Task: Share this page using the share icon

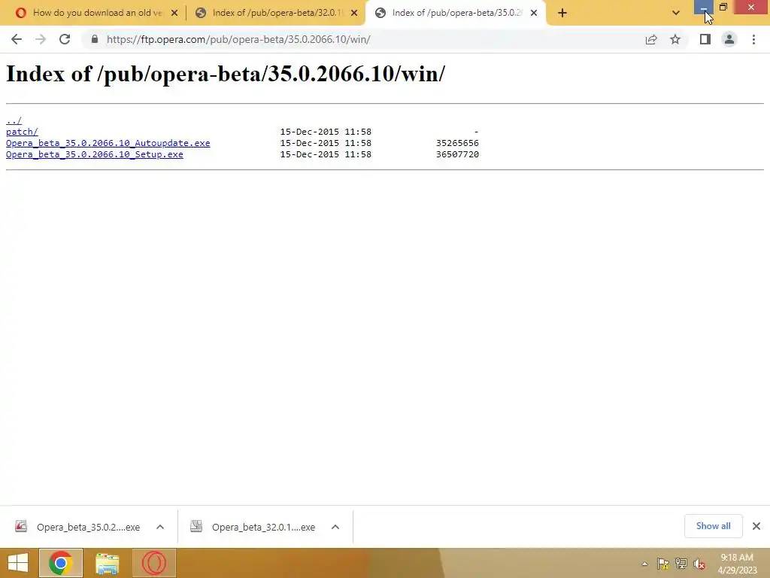Action: click(x=651, y=39)
